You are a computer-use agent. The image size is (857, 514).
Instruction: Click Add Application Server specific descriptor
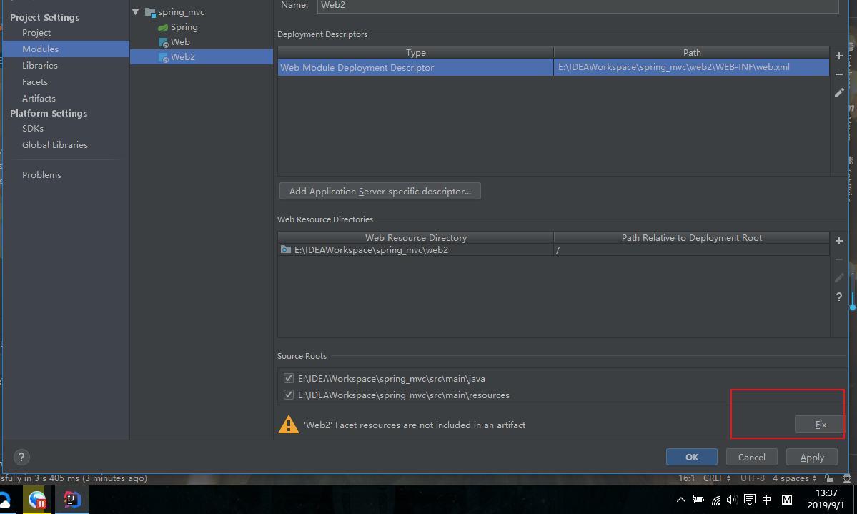click(x=380, y=192)
